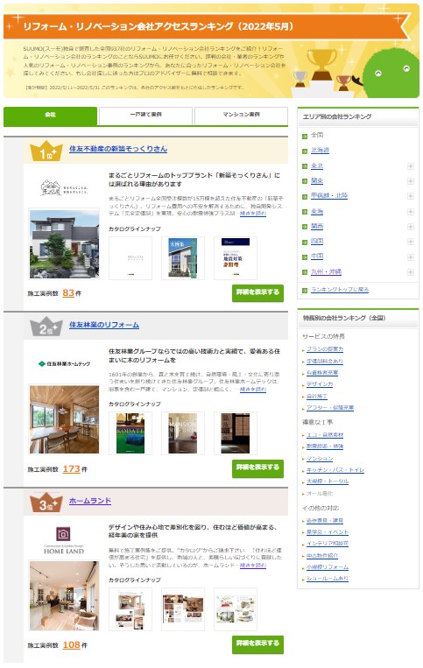Open the インテリア相談可 ranking link

pyautogui.click(x=328, y=544)
